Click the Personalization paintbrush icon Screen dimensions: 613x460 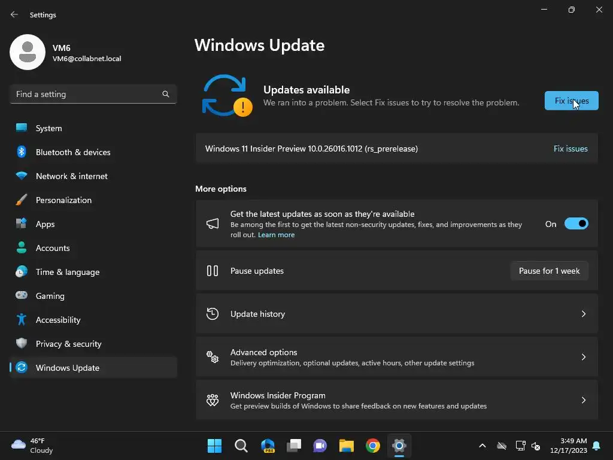22,200
